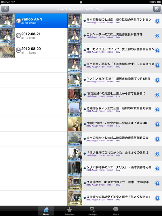
Task: Play the 帰宅困難者にも対応 news headline
Action: (119, 20)
